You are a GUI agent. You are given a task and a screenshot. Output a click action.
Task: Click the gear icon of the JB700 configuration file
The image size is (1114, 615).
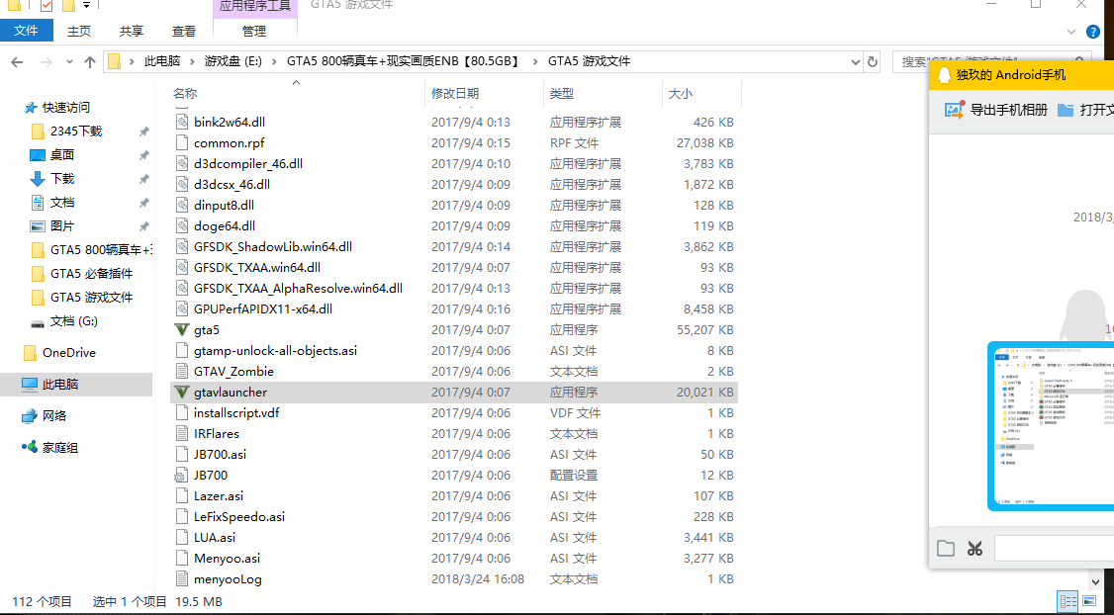183,476
